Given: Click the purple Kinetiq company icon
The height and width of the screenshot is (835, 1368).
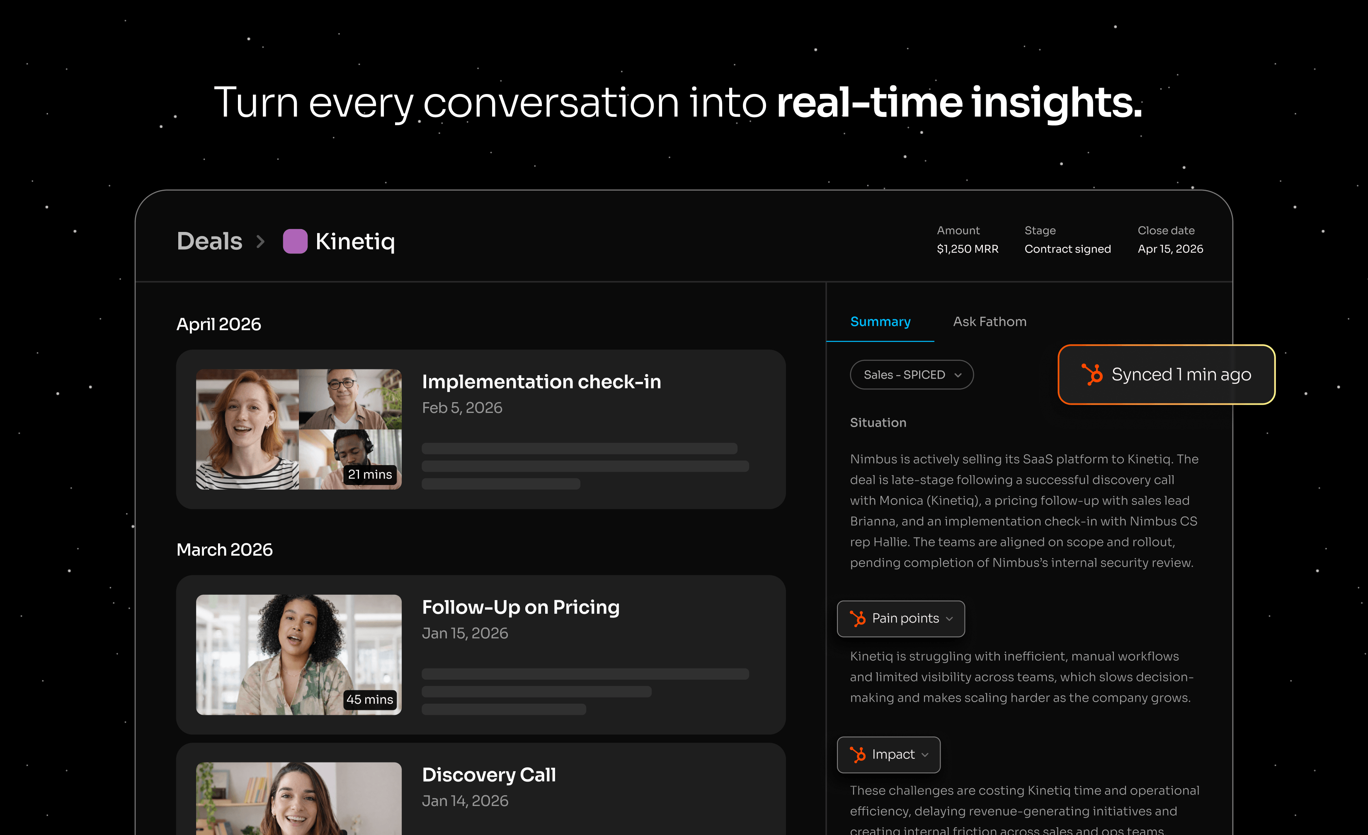Looking at the screenshot, I should [295, 241].
